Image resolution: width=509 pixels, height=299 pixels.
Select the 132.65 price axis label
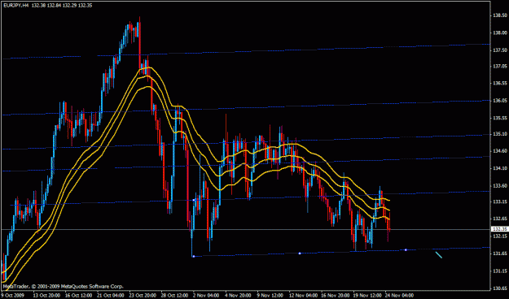coord(500,219)
